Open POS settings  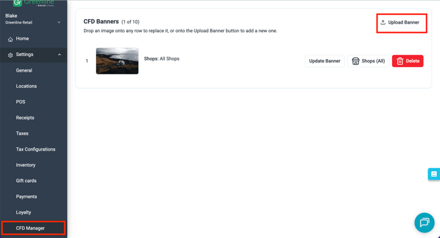coord(20,102)
